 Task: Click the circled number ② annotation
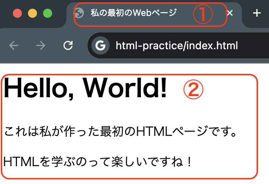point(193,89)
